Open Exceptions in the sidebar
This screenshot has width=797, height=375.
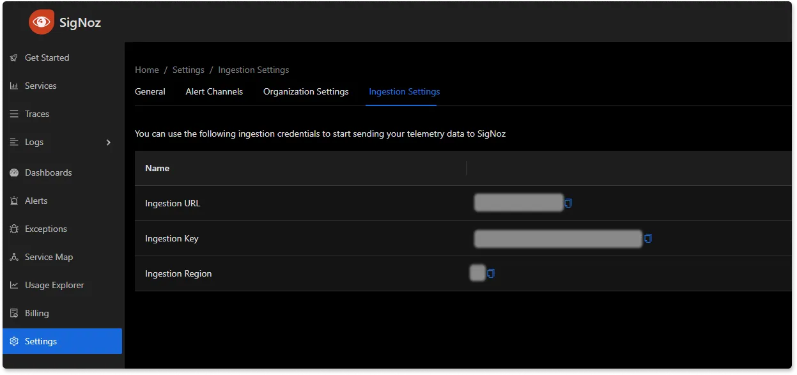[x=63, y=229]
